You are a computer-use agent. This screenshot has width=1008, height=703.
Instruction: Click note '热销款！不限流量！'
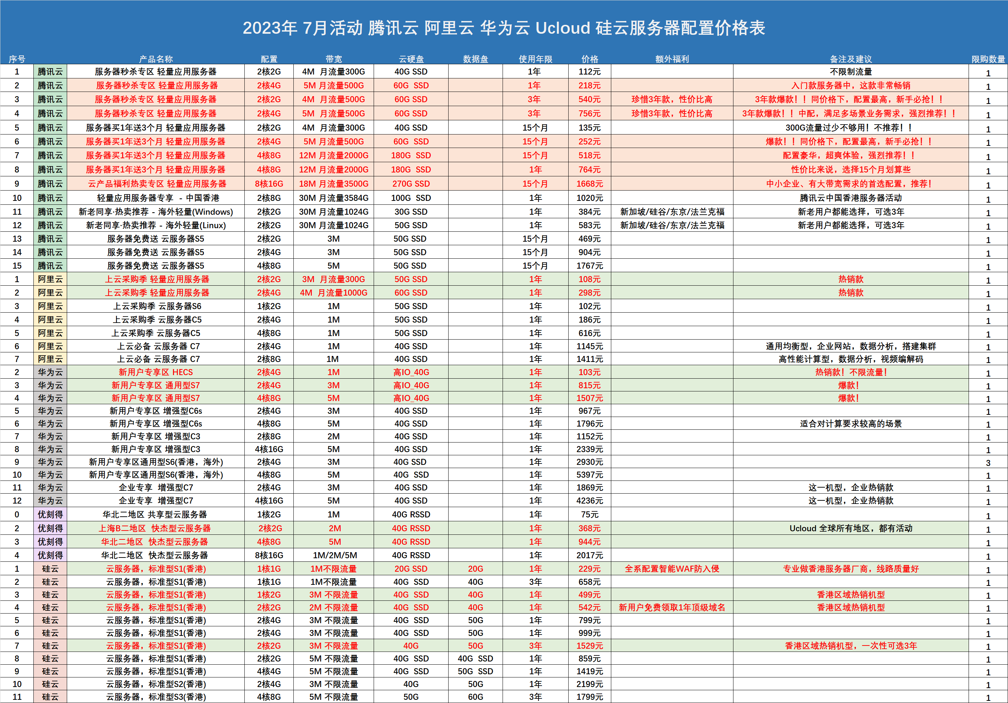click(850, 372)
